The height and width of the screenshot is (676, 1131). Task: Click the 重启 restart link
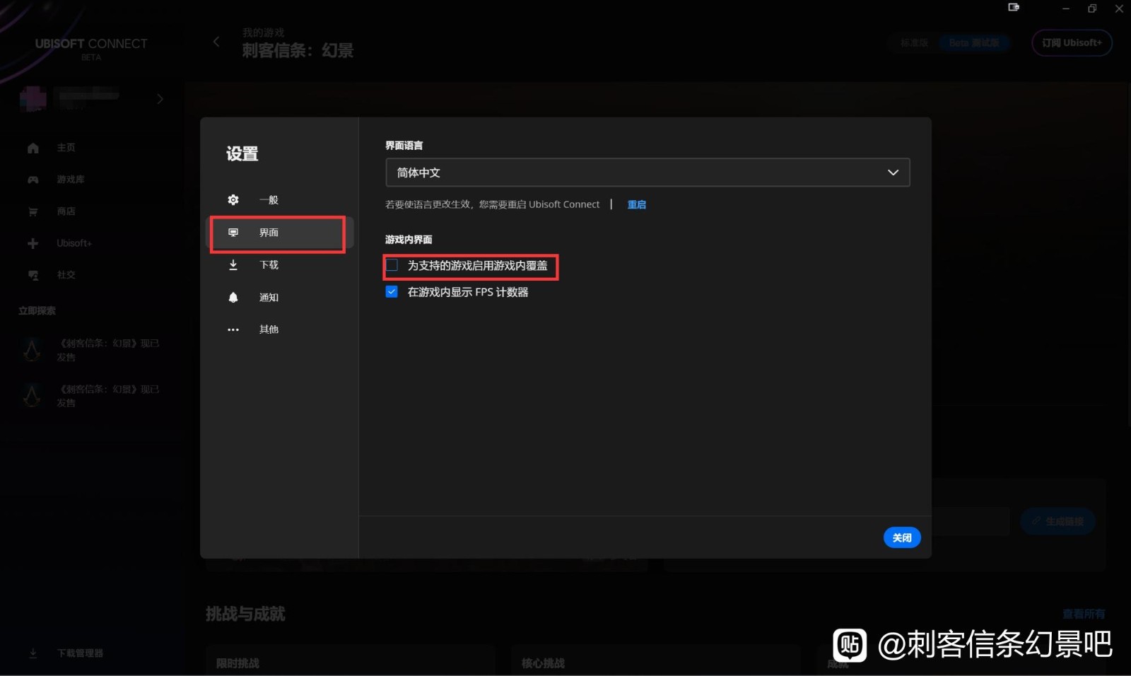pos(637,204)
